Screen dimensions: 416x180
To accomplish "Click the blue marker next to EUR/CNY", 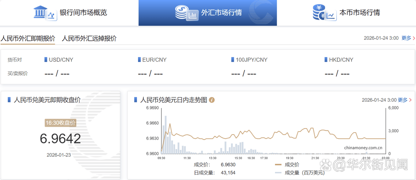I will [x=139, y=60].
